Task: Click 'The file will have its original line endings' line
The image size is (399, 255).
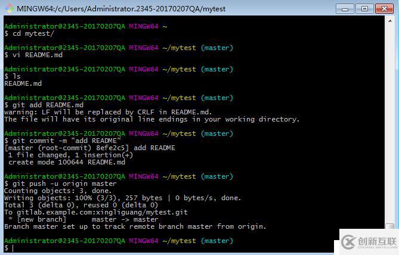Action: coord(151,119)
